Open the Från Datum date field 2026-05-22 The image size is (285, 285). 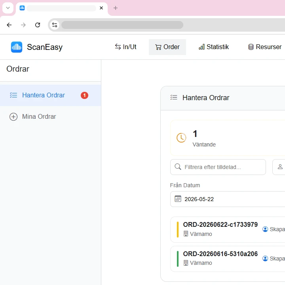tap(228, 199)
